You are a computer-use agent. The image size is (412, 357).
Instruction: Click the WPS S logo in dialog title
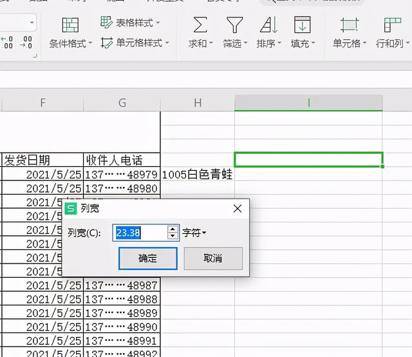71,209
